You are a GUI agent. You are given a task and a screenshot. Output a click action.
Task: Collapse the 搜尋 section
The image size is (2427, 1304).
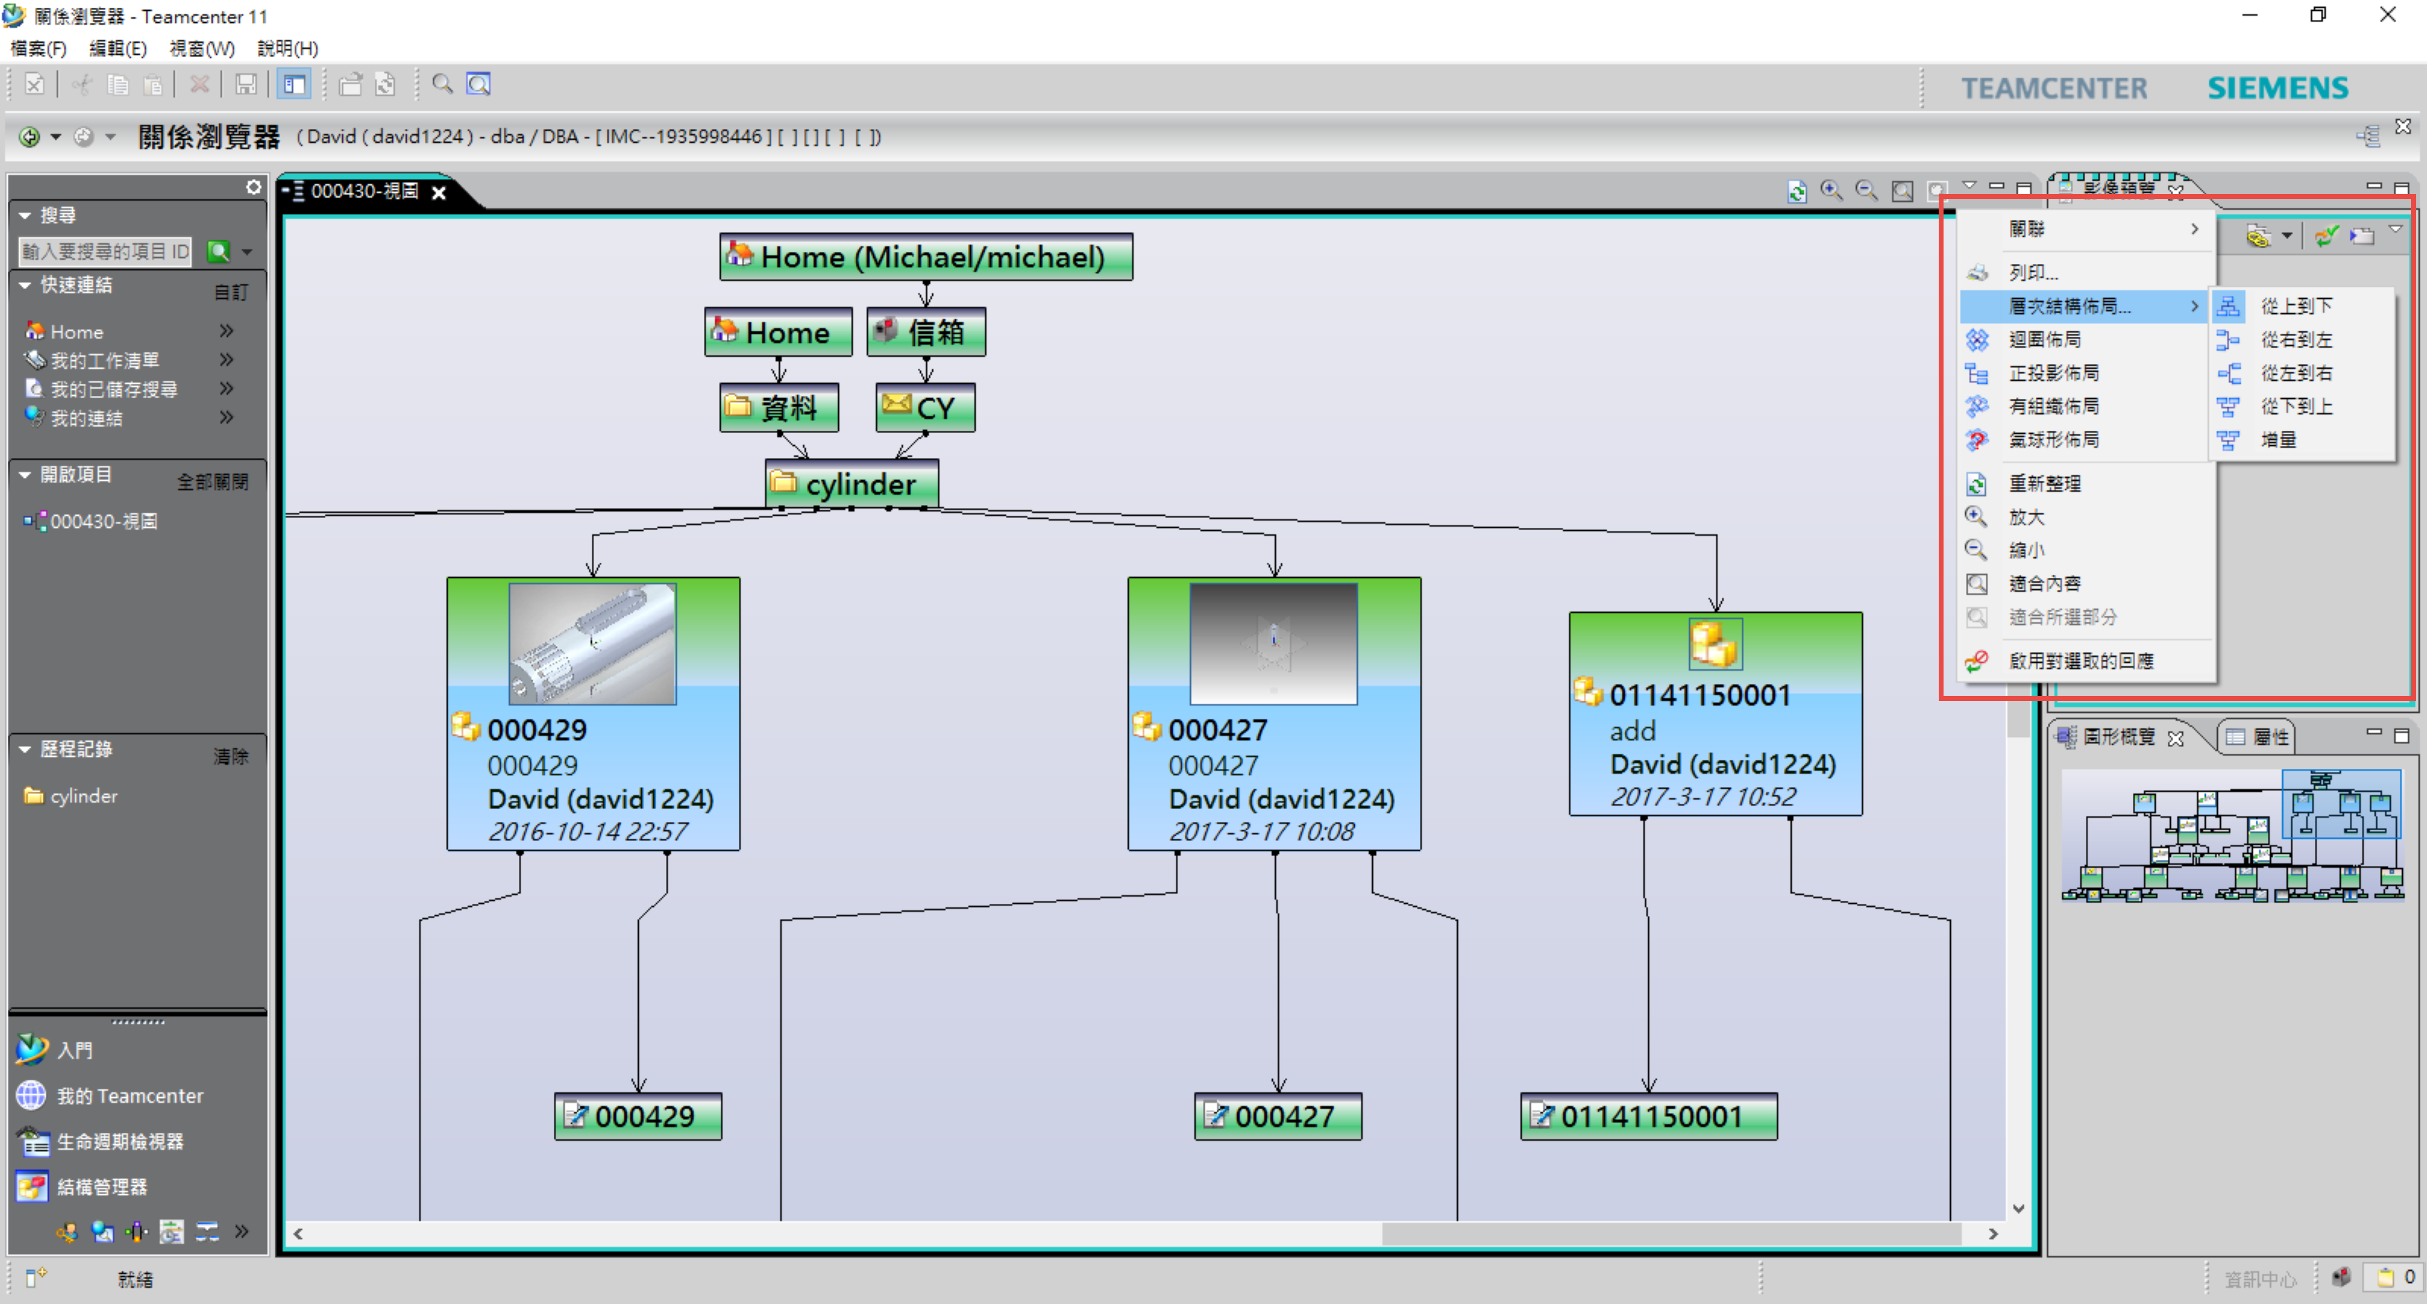[24, 215]
